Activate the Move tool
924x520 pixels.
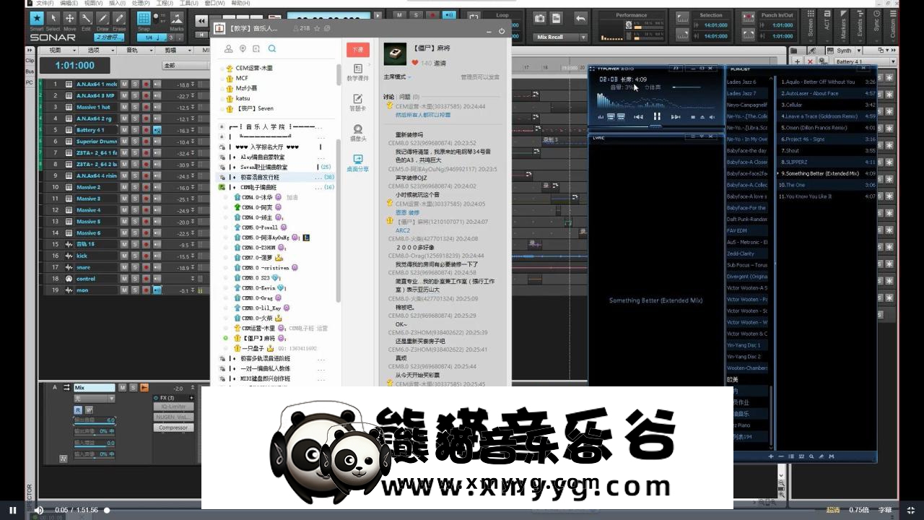pyautogui.click(x=69, y=18)
